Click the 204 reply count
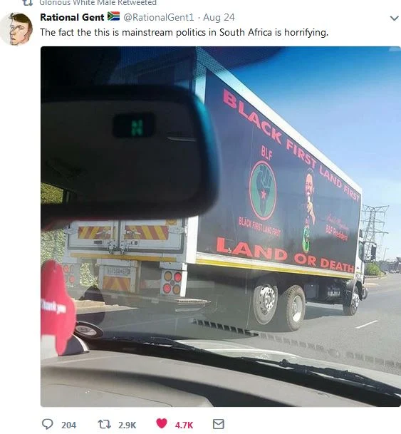This screenshot has height=434, width=401. click(x=68, y=425)
